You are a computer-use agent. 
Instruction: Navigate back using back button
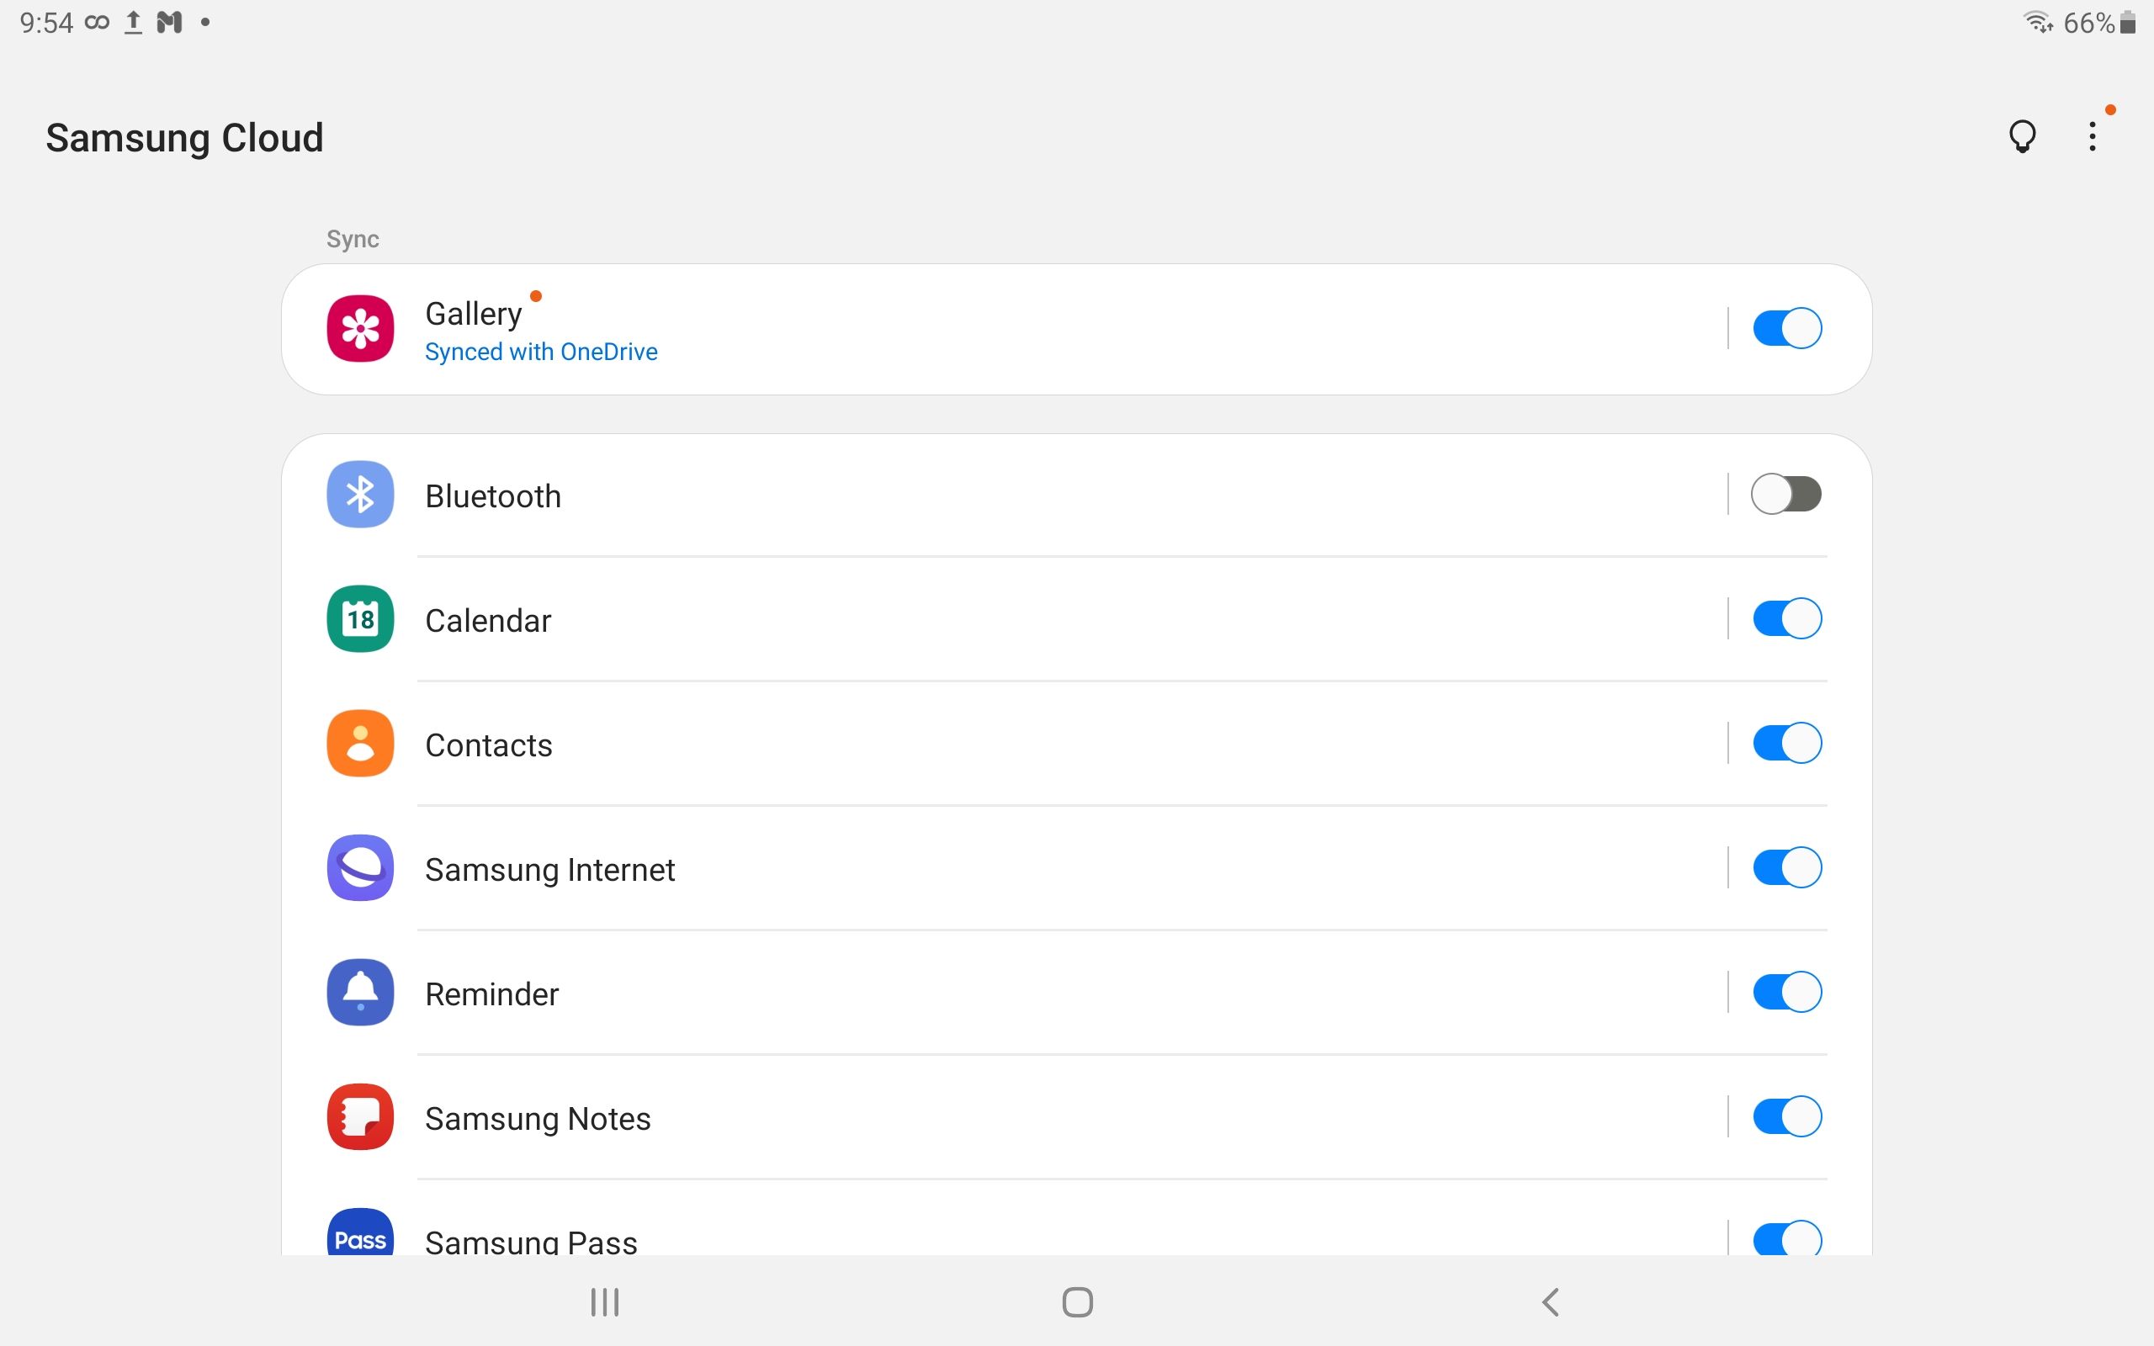1549,1301
